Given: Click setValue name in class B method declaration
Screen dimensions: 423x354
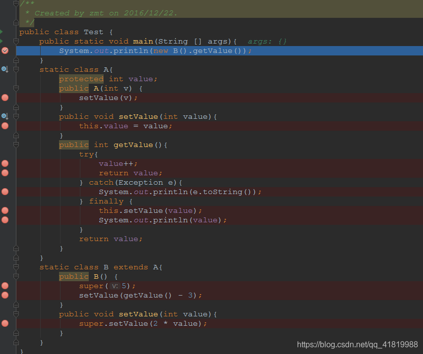Looking at the screenshot, I should point(138,314).
